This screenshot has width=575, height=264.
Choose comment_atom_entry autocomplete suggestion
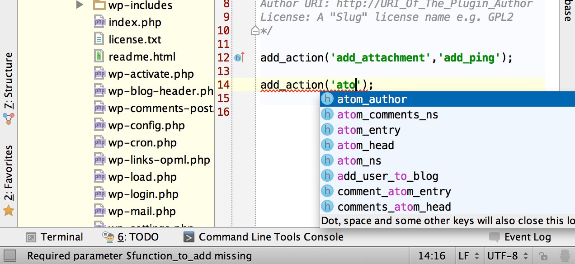coord(394,191)
